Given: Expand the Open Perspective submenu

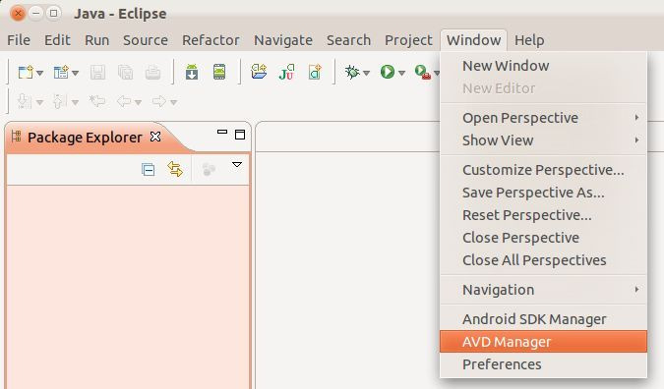Looking at the screenshot, I should pos(543,118).
